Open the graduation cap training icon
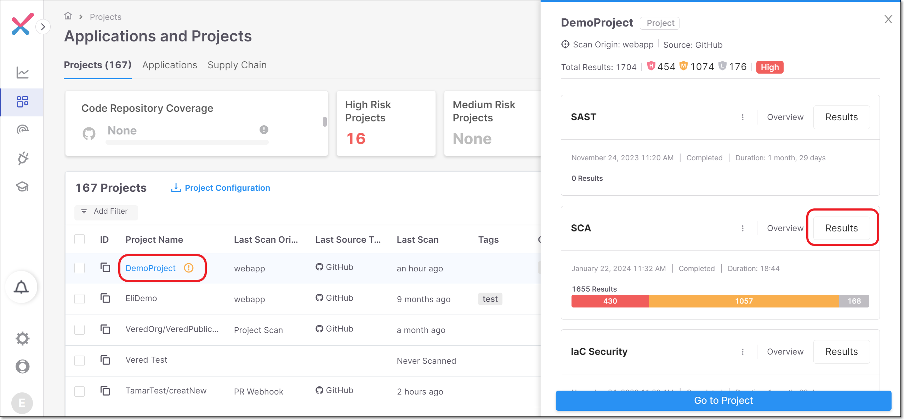This screenshot has width=904, height=420. pyautogui.click(x=22, y=186)
